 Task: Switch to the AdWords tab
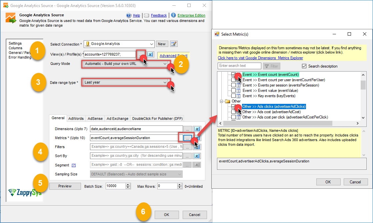[x=76, y=118]
